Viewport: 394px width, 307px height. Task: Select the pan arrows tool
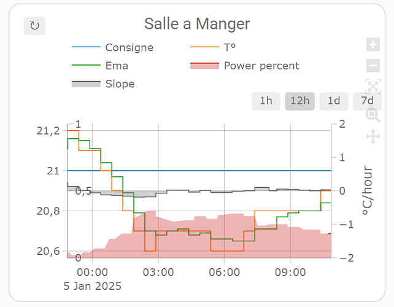tap(373, 136)
